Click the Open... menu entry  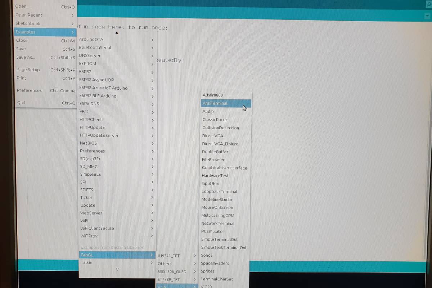(45, 6)
